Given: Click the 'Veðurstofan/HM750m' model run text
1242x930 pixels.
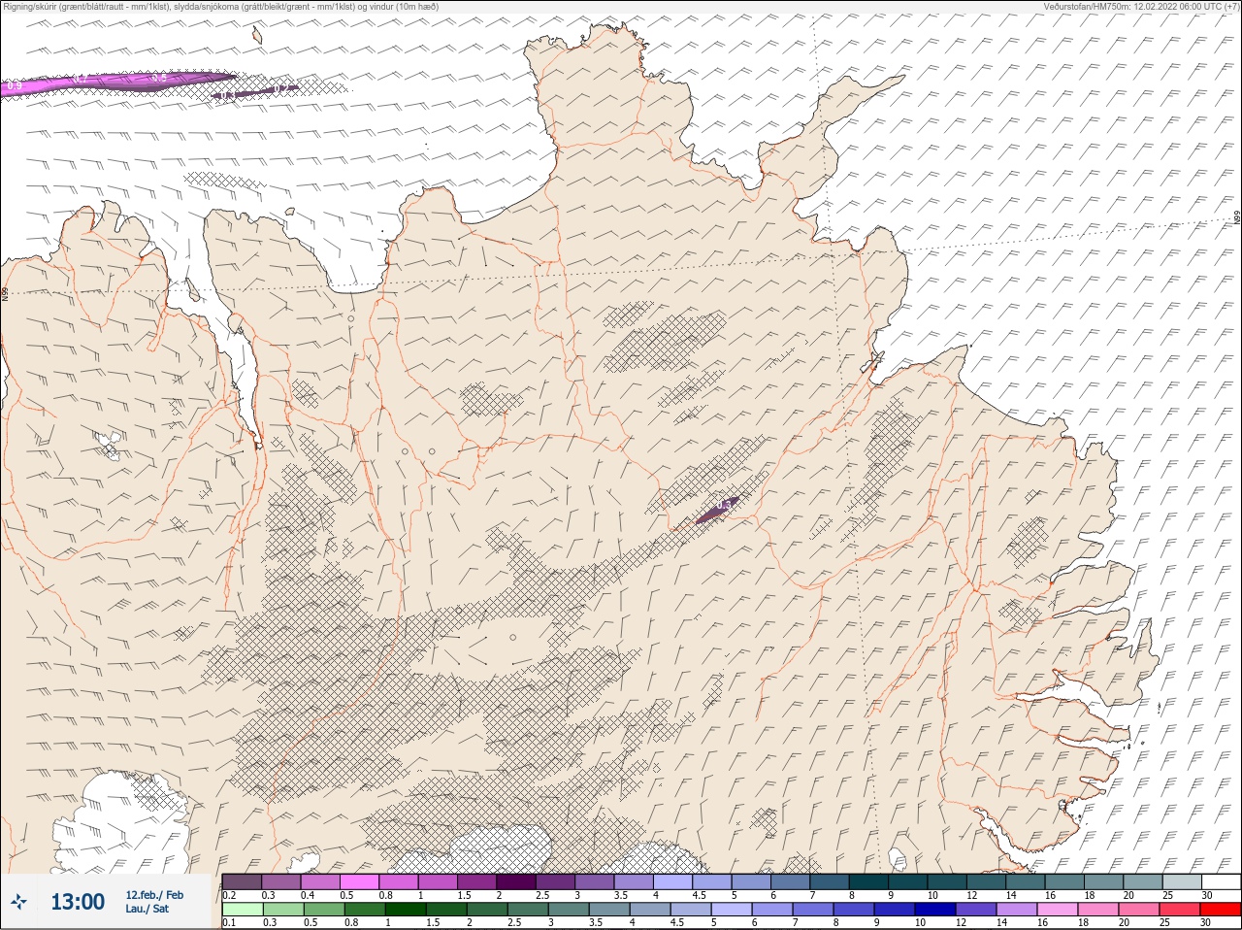Looking at the screenshot, I should tap(1141, 7).
